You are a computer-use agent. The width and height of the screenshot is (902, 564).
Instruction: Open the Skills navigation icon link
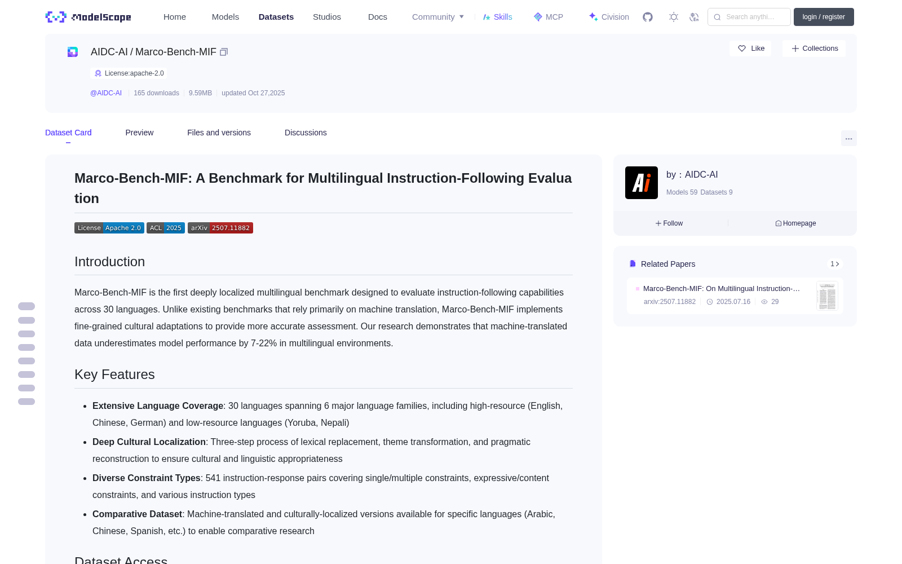[x=497, y=17]
